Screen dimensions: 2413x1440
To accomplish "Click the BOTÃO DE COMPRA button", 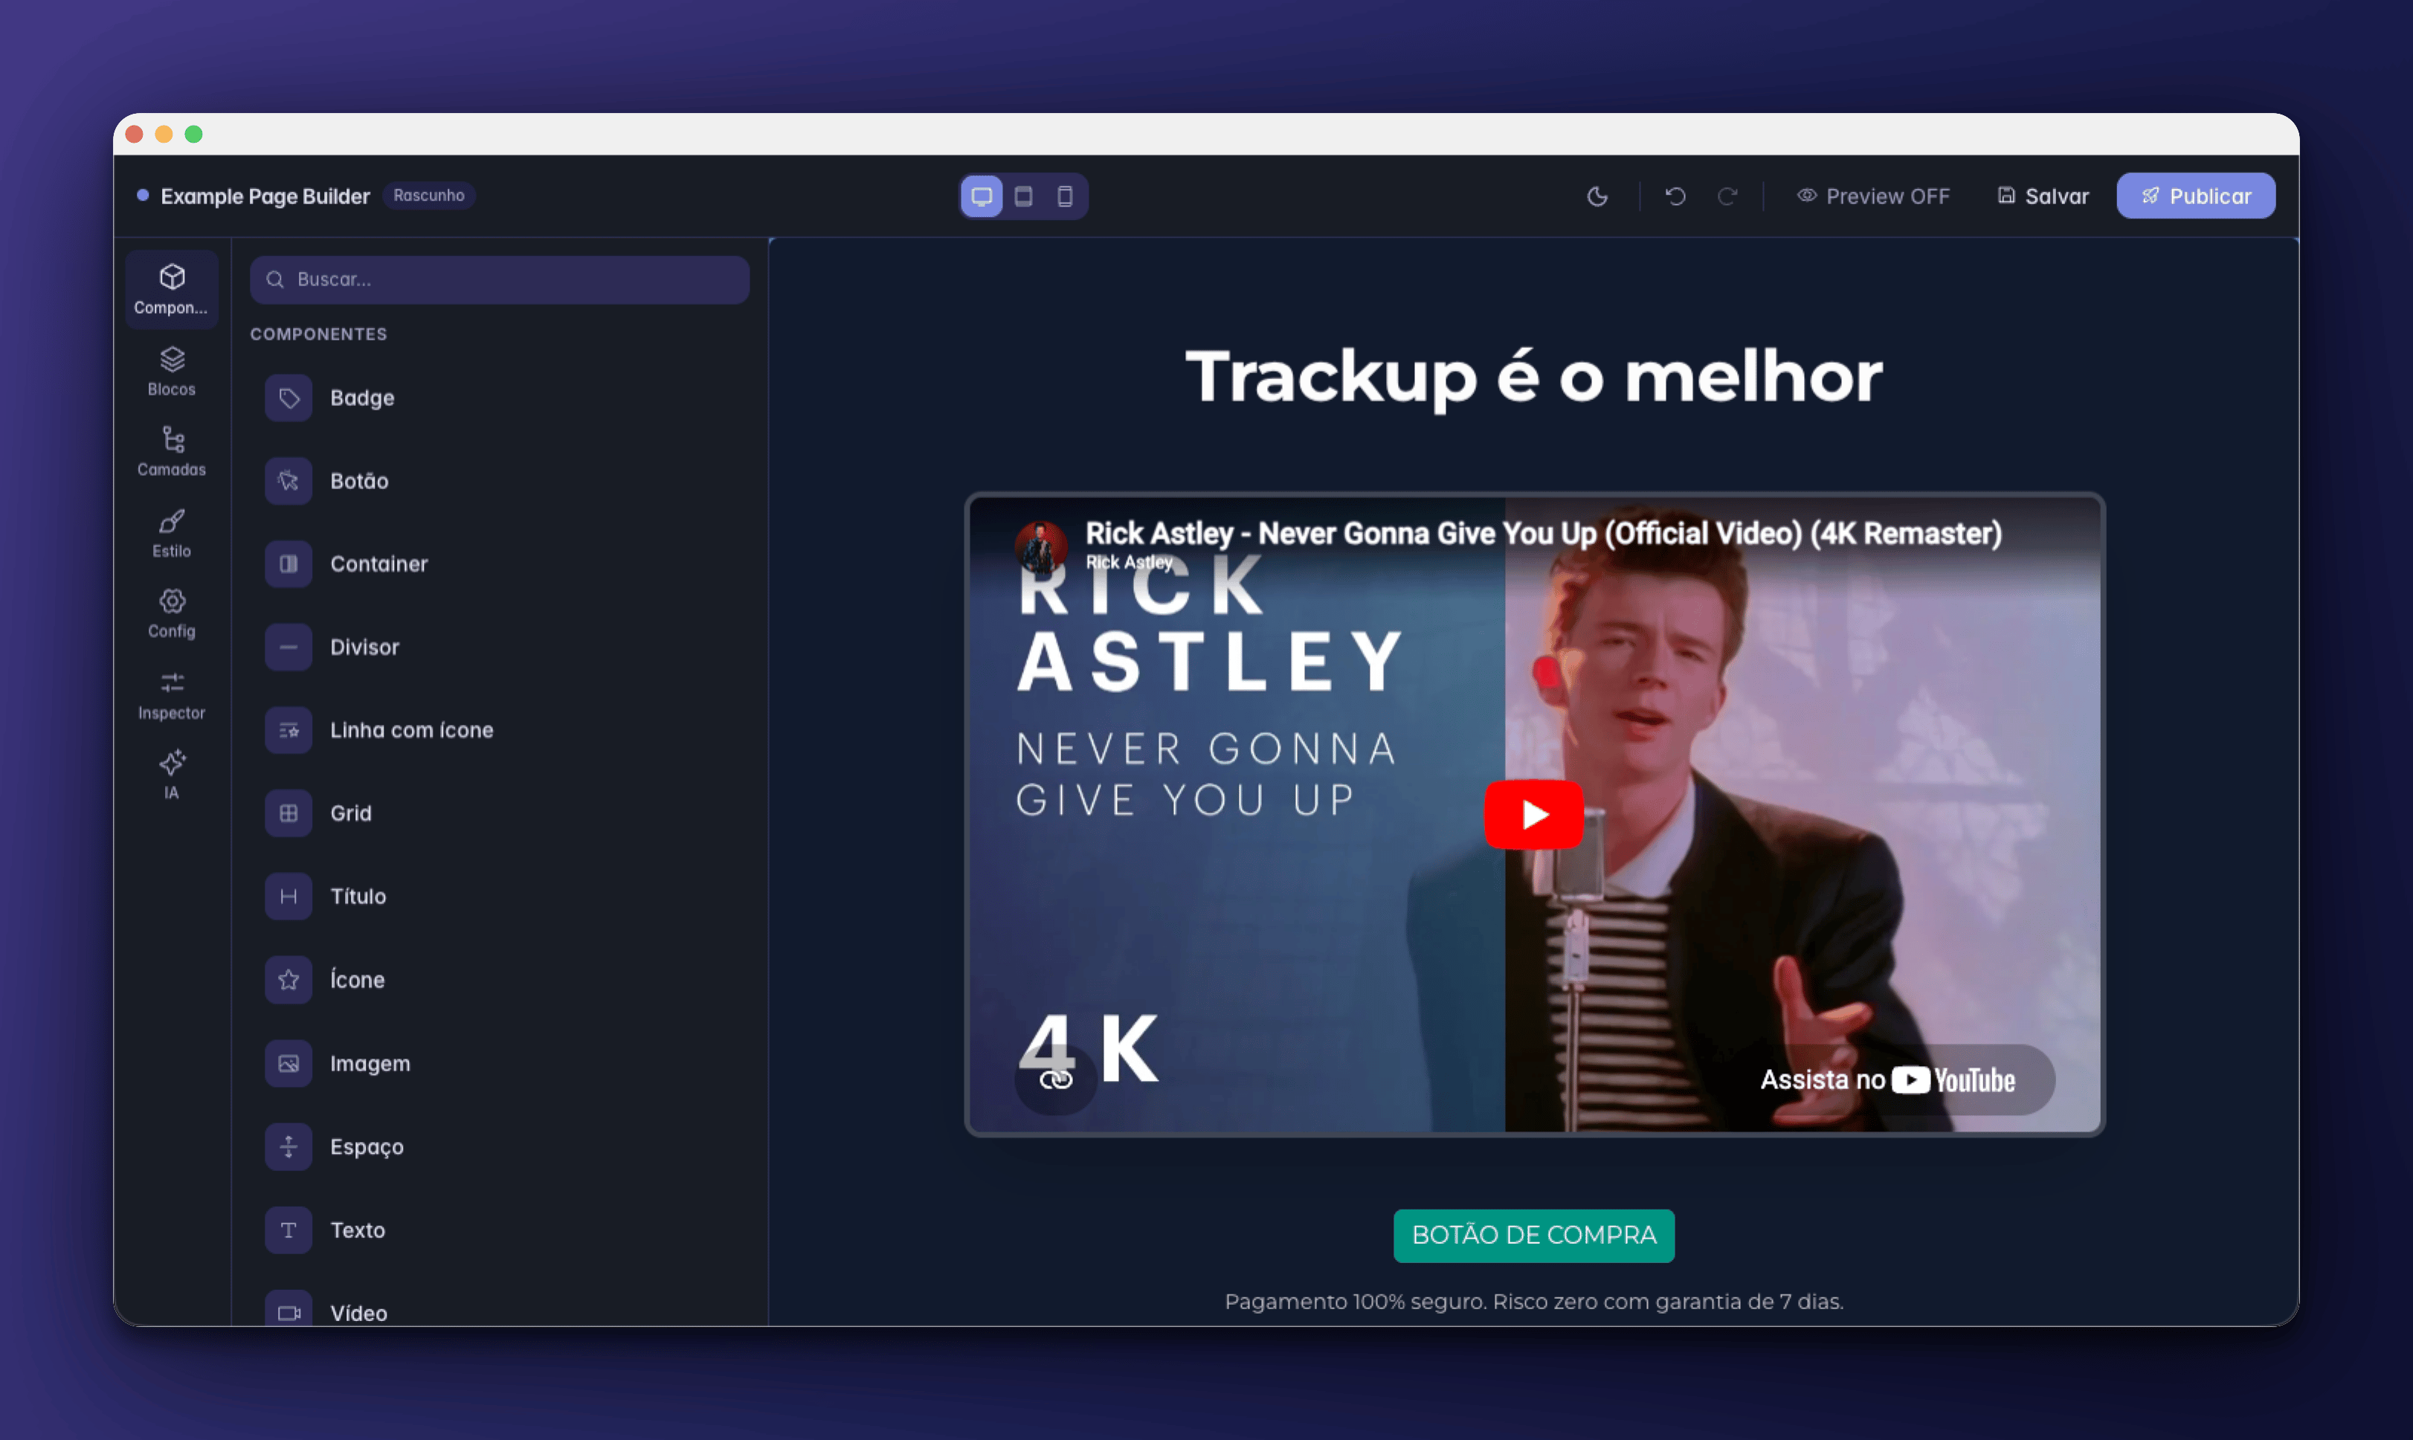I will pos(1533,1236).
